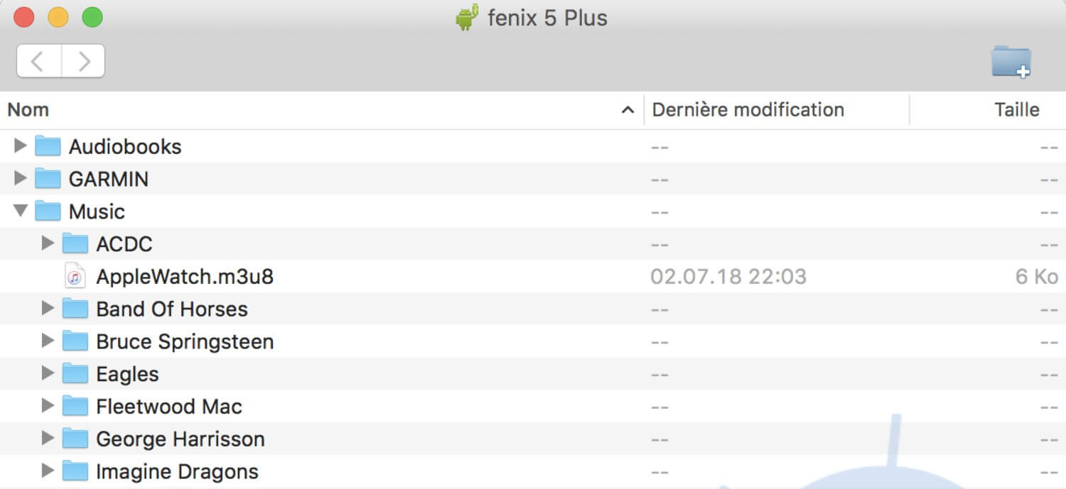1066x489 pixels.
Task: Select the GARMIN row name
Action: coord(109,179)
